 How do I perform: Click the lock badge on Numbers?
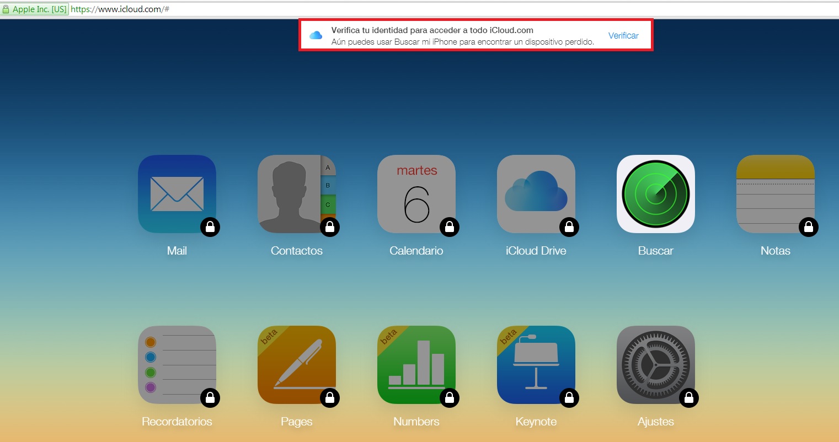450,398
